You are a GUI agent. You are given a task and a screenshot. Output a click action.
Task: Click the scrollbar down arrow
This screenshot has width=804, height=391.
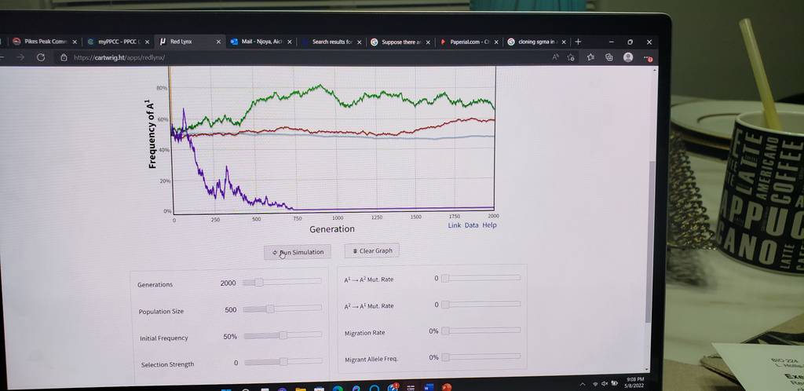point(647,369)
